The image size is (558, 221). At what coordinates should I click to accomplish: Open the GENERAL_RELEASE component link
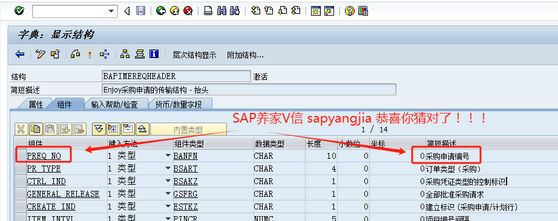click(63, 194)
